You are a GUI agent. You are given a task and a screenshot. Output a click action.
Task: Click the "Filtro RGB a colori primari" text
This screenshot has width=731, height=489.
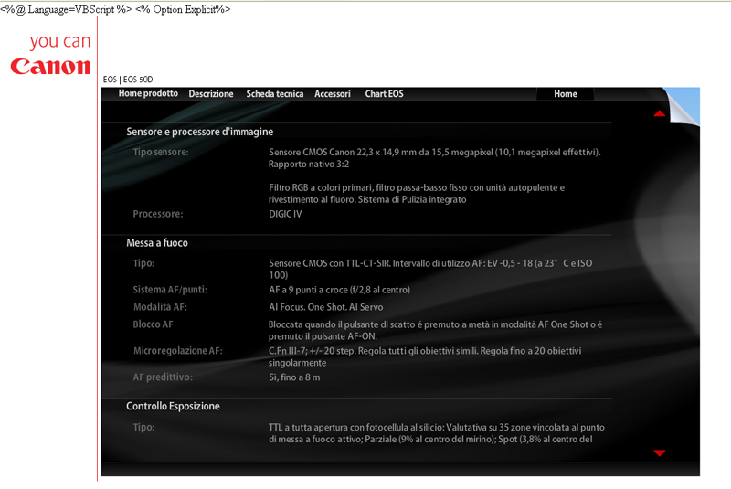322,187
